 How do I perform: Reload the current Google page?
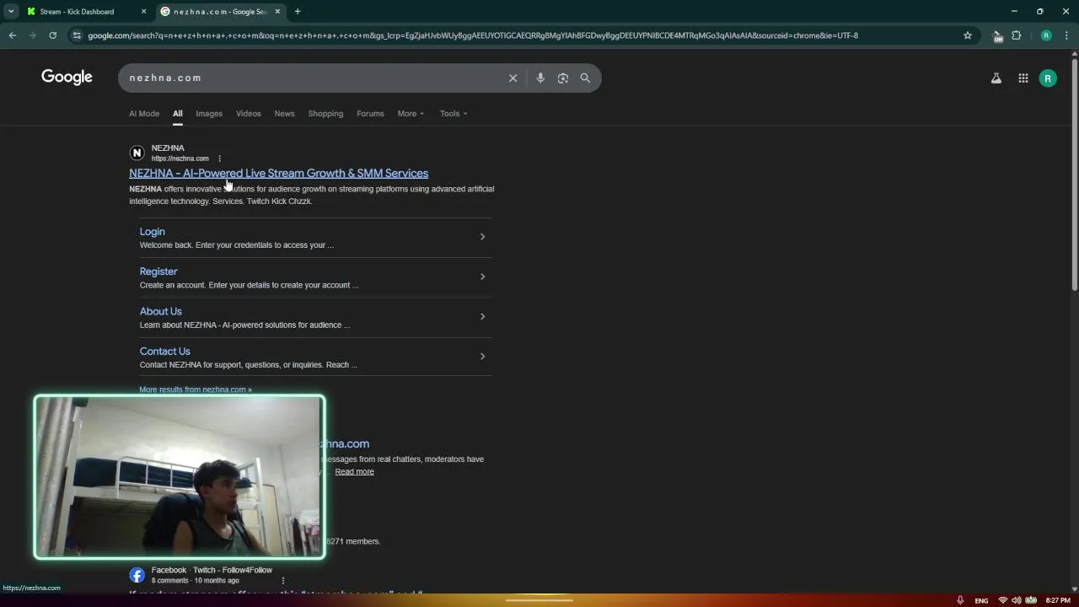tap(52, 35)
